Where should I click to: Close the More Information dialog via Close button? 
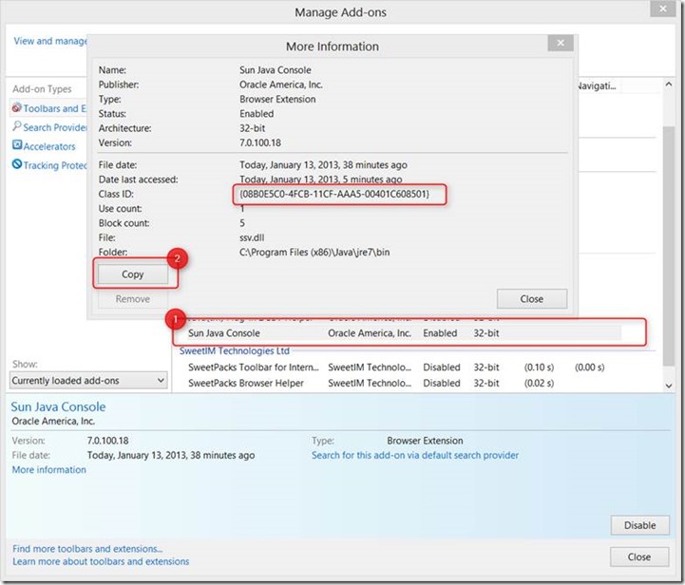[532, 299]
